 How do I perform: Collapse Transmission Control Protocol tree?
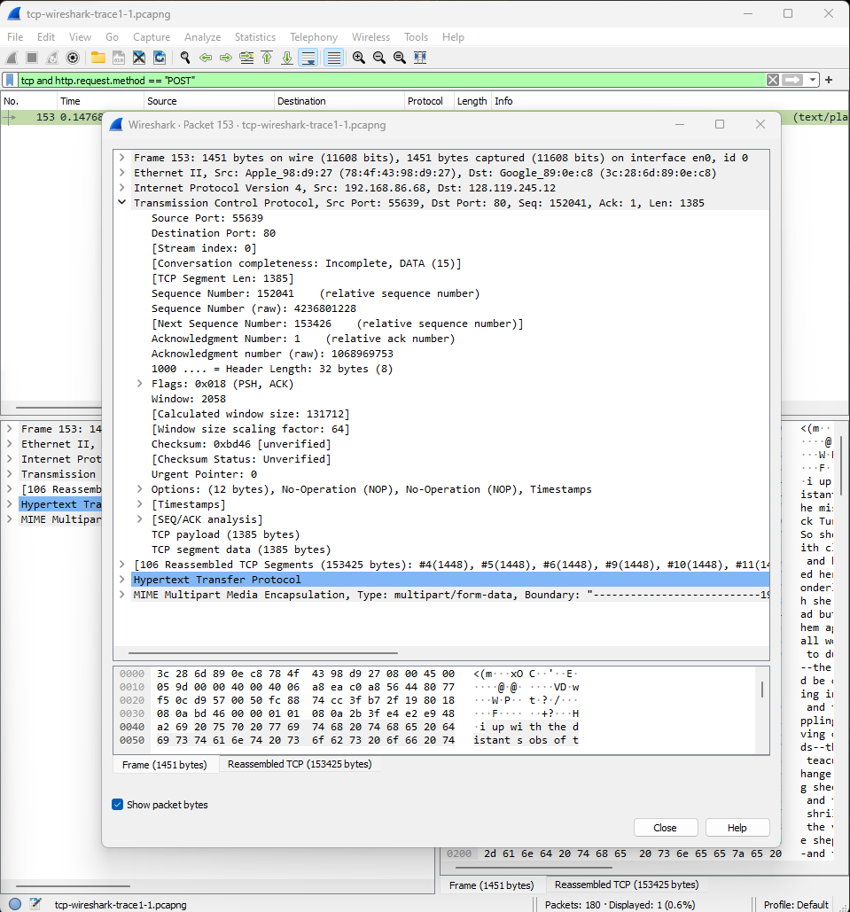tap(122, 203)
